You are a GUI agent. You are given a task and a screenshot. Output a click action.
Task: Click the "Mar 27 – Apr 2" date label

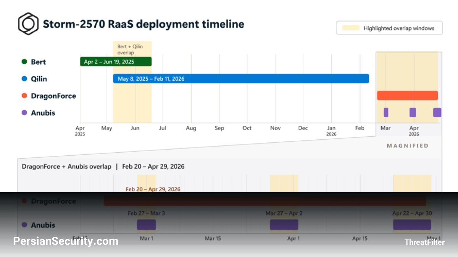tap(284, 213)
